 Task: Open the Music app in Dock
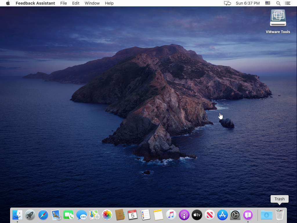[x=171, y=215]
